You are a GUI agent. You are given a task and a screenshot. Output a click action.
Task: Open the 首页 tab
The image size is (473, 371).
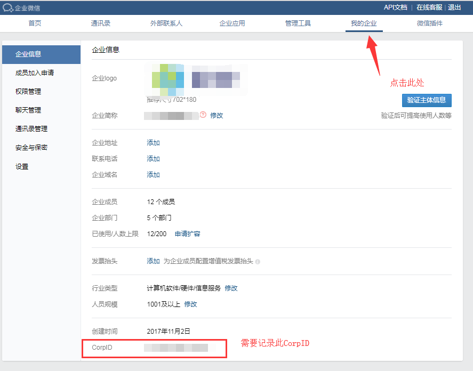pyautogui.click(x=35, y=23)
